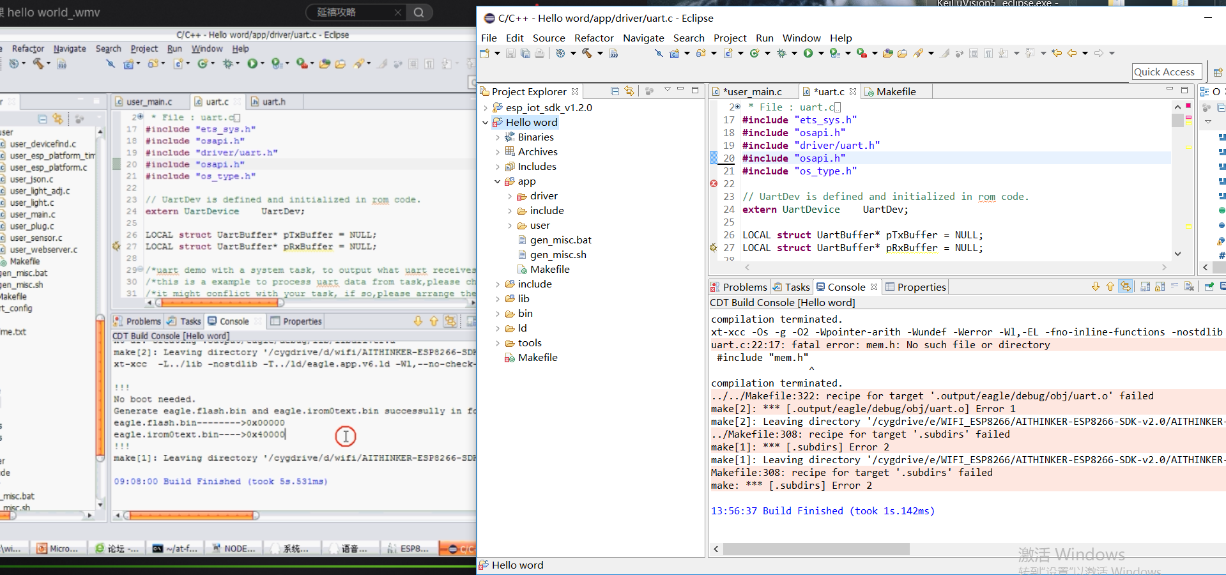This screenshot has height=575, width=1226.
Task: Open Project Explorer View Menu triangle
Action: coord(667,89)
